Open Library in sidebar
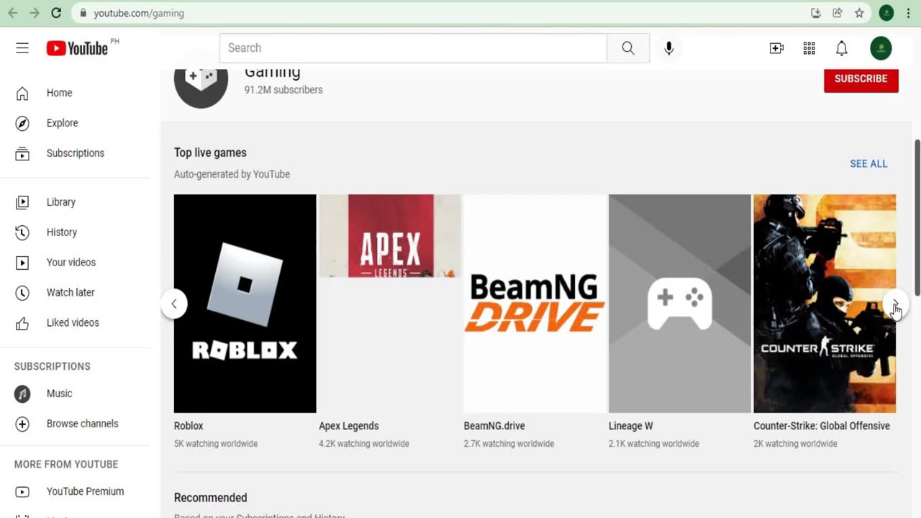Viewport: 921px width, 518px height. pyautogui.click(x=75, y=202)
